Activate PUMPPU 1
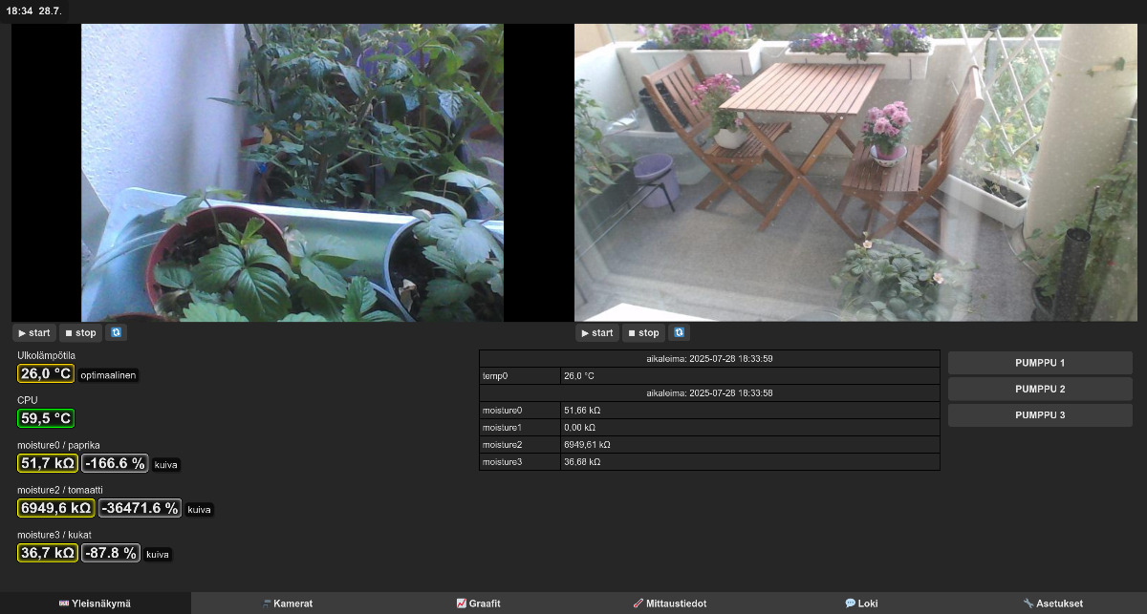1147x614 pixels. (1040, 363)
